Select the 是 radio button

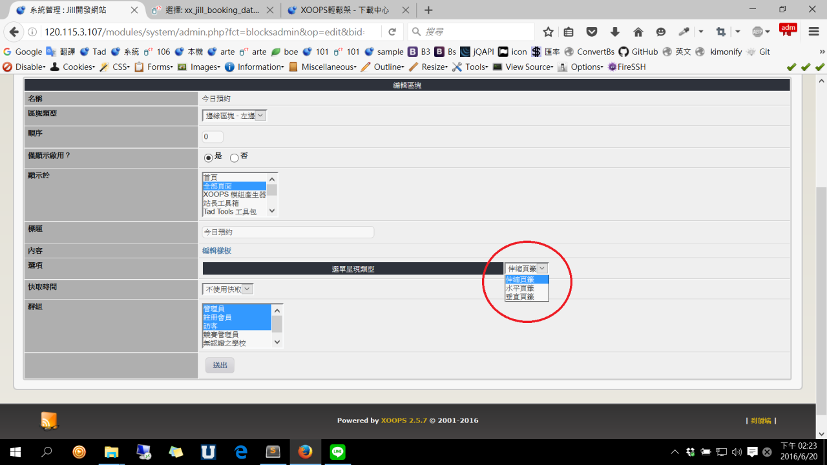click(x=209, y=158)
